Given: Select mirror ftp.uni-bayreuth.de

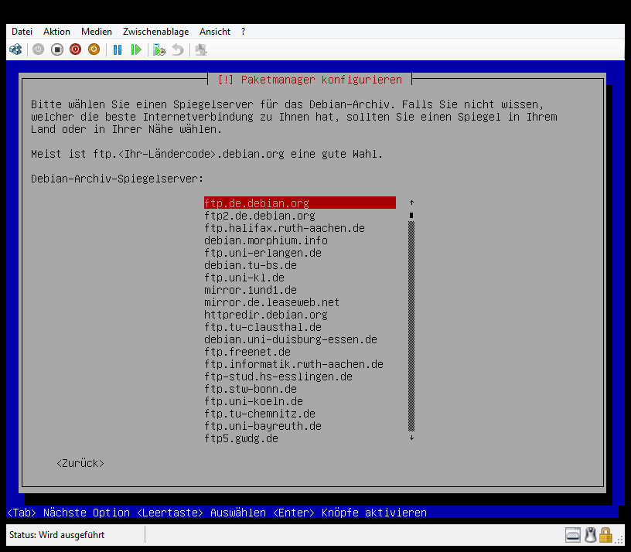Looking at the screenshot, I should pos(263,426).
